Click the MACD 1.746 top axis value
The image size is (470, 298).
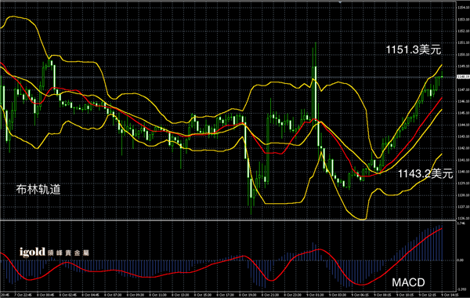pos(461,223)
